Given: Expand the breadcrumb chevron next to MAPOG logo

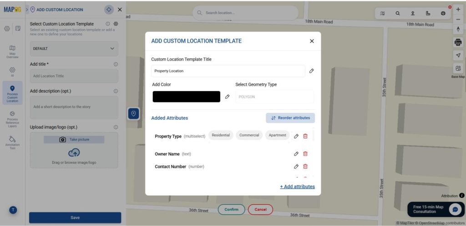Looking at the screenshot, I should 27,10.
